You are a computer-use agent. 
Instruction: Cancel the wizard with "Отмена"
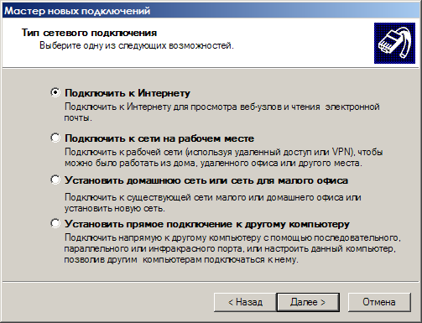point(379,302)
